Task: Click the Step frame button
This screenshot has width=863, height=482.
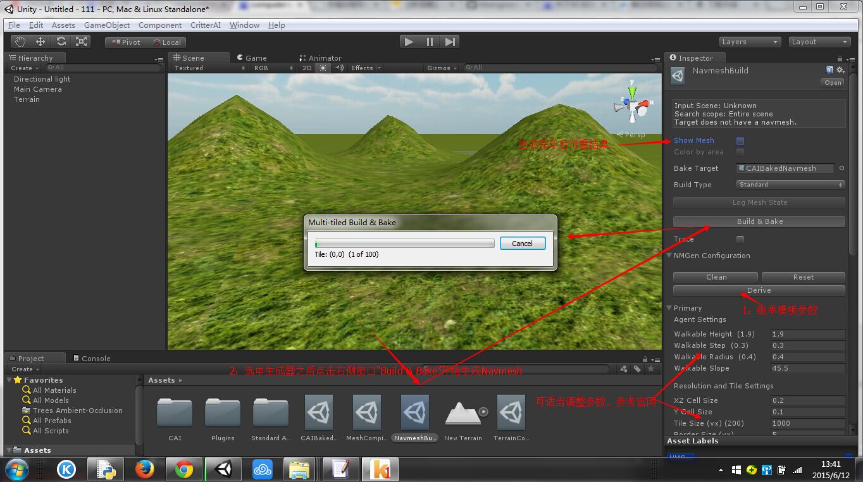Action: (x=450, y=42)
